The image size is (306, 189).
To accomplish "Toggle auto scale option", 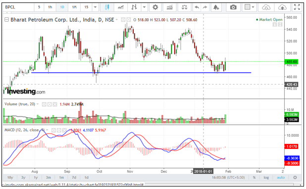I will 281,178.
